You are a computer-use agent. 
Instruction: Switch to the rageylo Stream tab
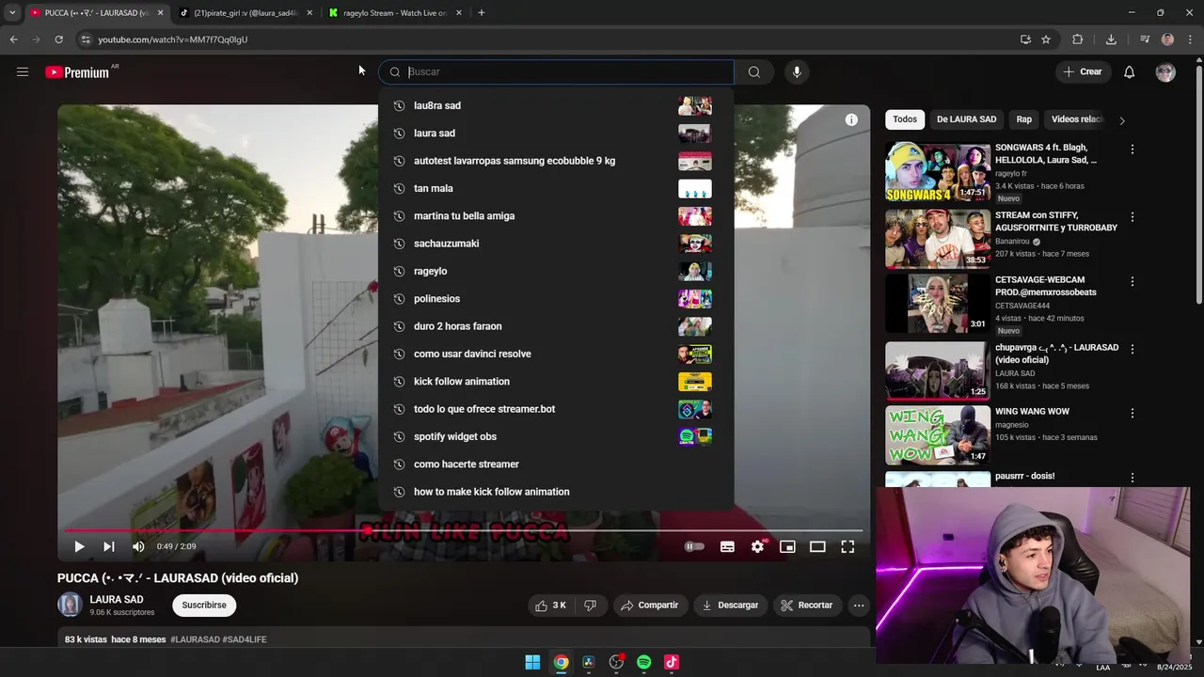point(395,13)
